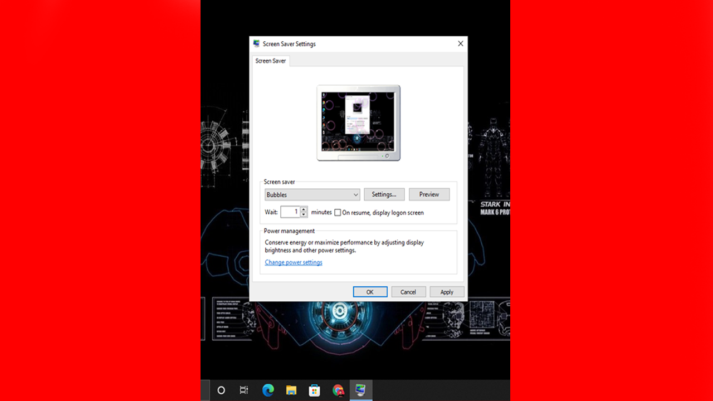713x401 pixels.
Task: Click the Preview button
Action: point(429,194)
